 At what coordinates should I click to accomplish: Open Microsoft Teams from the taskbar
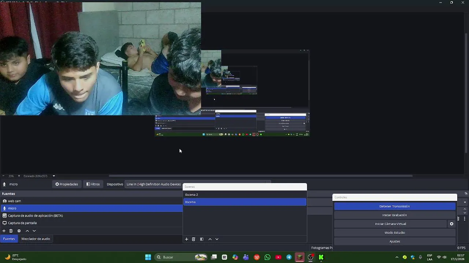pos(246,257)
